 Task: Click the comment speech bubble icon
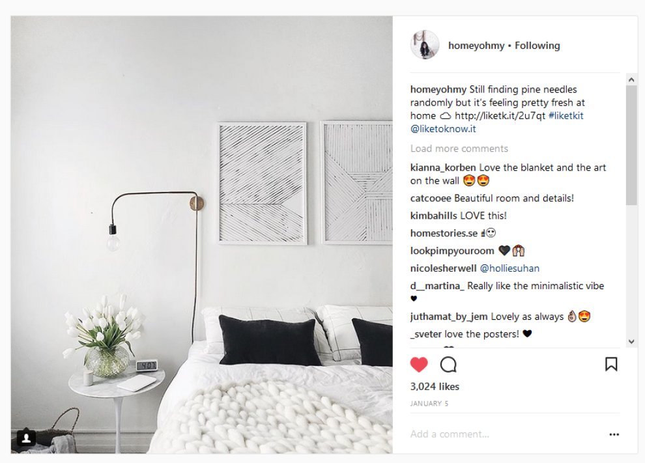pos(448,365)
